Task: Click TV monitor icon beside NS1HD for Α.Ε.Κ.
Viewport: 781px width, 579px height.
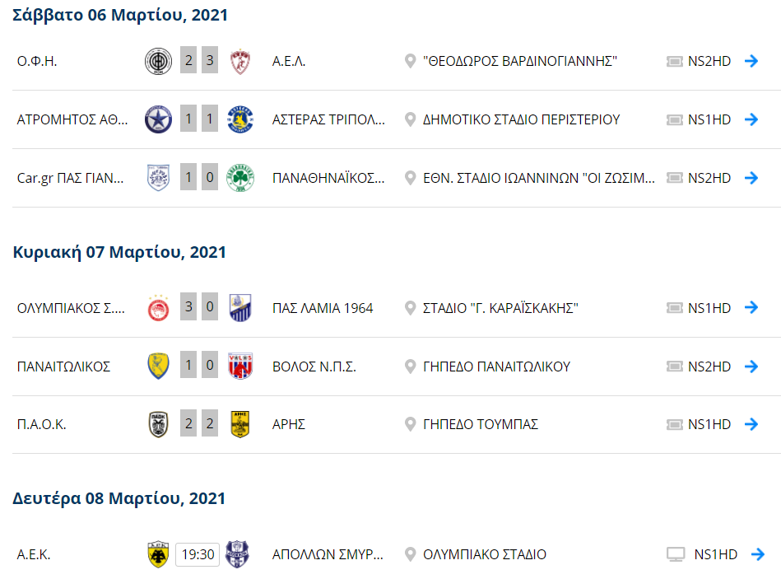Action: (x=675, y=554)
